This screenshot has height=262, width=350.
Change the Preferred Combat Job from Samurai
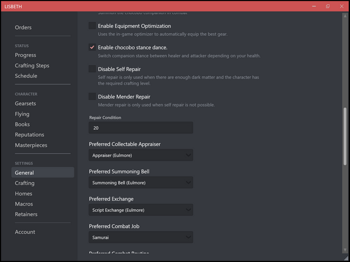(x=141, y=238)
